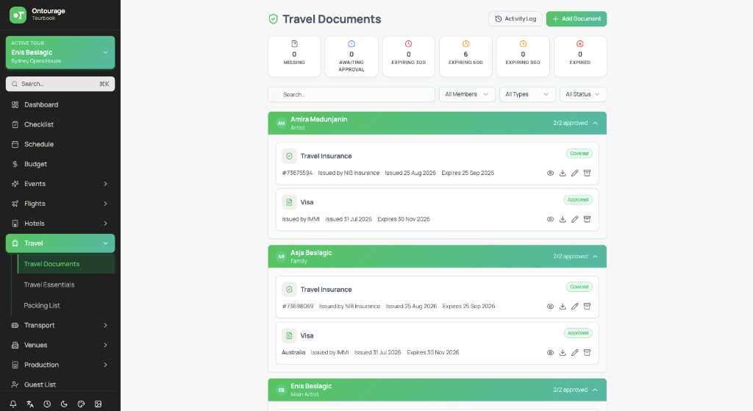Open the Activity Log

pyautogui.click(x=515, y=18)
